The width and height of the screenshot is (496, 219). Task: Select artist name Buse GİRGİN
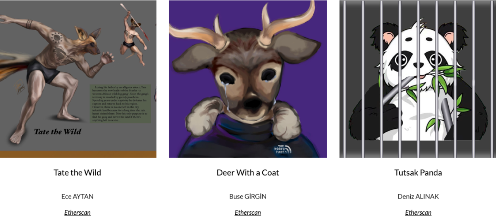click(x=248, y=196)
